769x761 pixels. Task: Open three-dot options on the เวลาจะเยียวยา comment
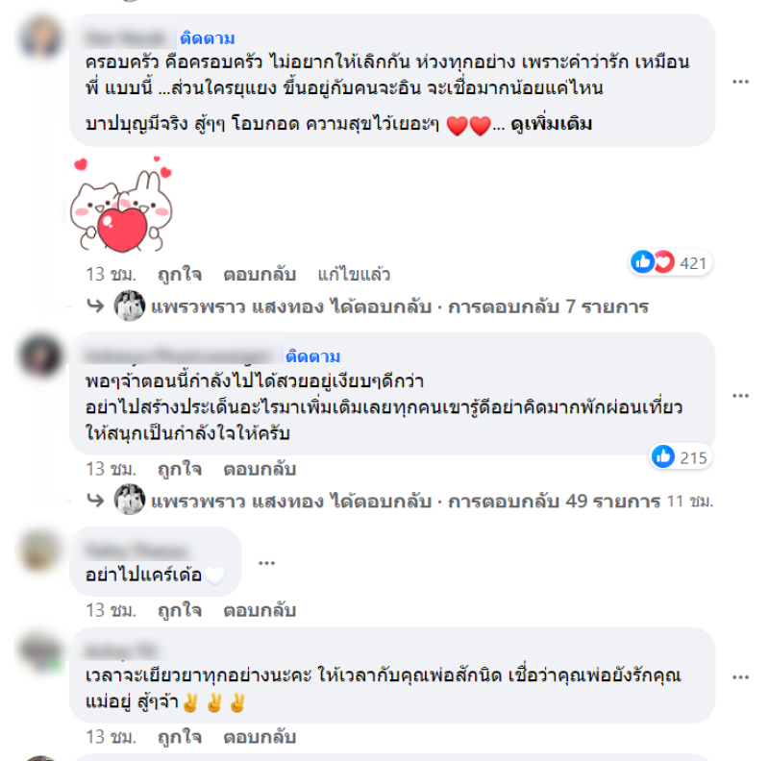[740, 677]
